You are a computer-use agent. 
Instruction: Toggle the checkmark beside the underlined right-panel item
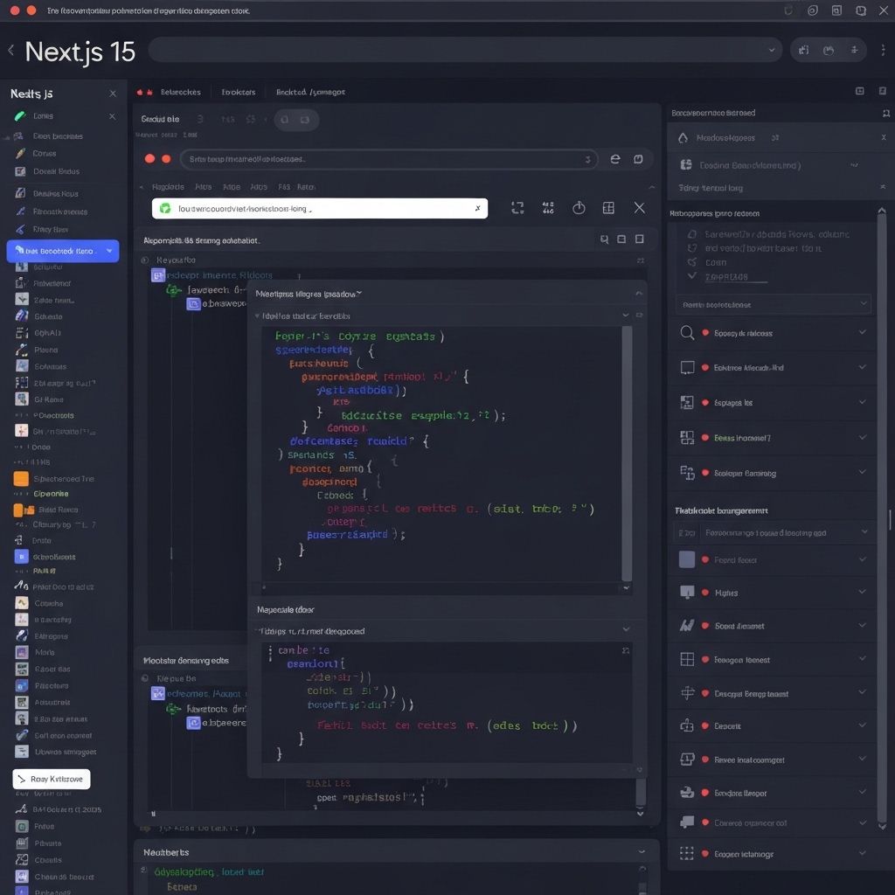coord(692,276)
